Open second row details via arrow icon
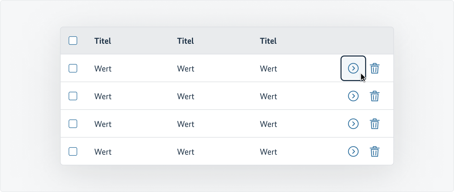454x192 pixels. [x=353, y=96]
